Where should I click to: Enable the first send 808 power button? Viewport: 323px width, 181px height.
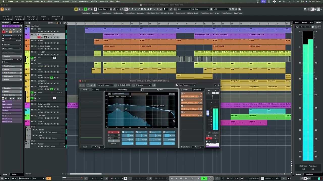(182, 93)
